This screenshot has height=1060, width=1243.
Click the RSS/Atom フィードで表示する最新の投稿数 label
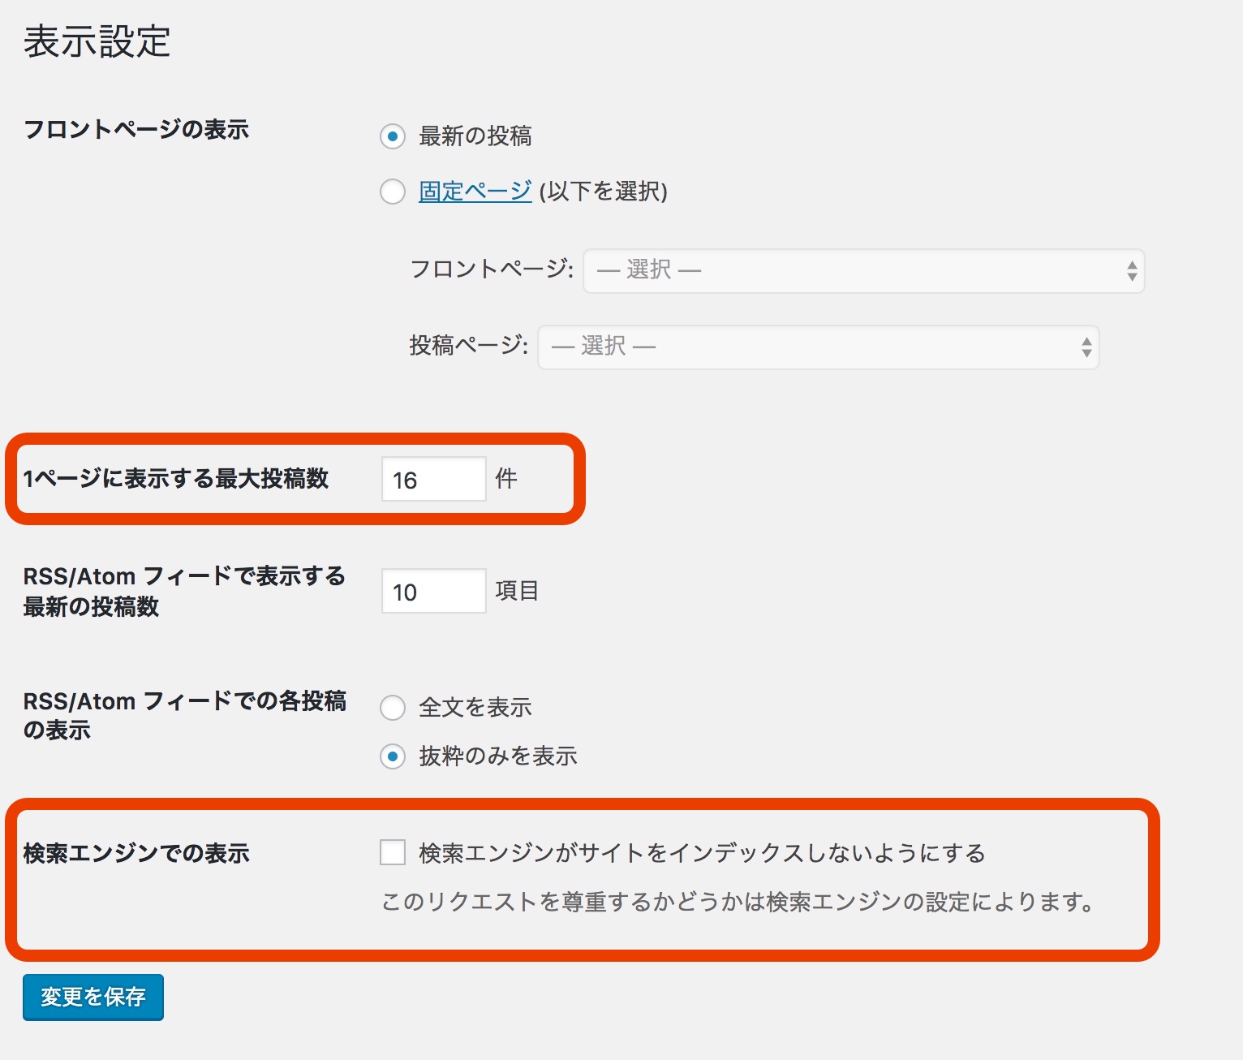(184, 591)
